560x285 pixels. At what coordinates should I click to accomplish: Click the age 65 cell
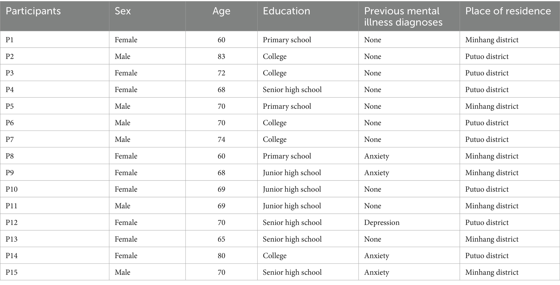(x=221, y=239)
